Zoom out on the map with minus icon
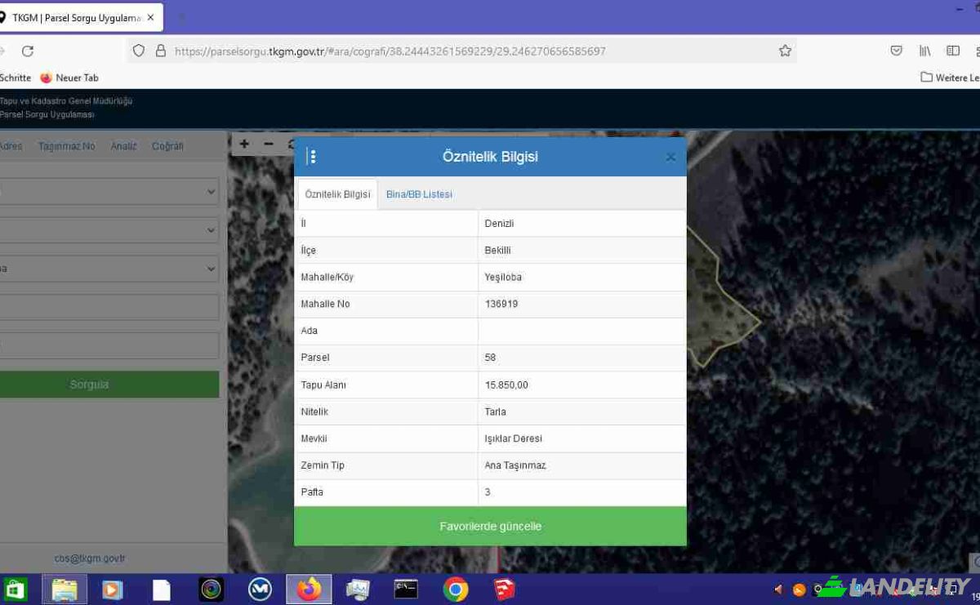Screen dimensions: 980x605 click(269, 144)
